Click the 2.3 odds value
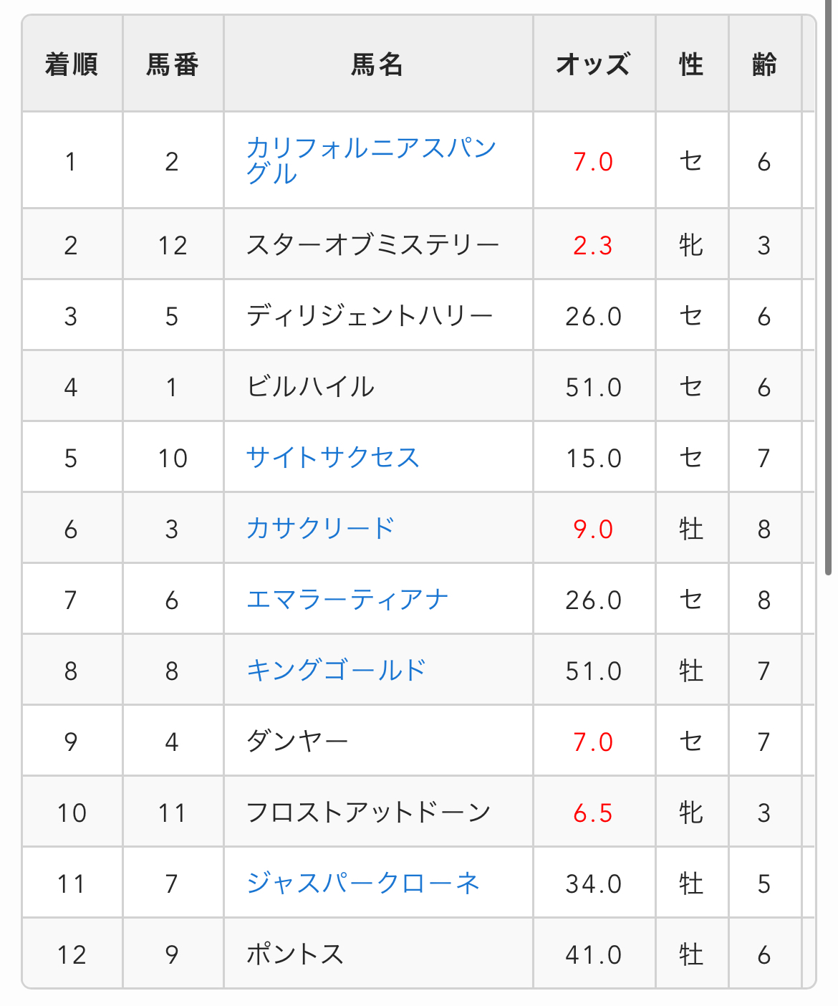 click(593, 245)
